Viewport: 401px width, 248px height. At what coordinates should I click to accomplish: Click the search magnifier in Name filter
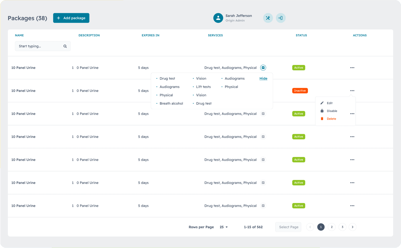[65, 46]
